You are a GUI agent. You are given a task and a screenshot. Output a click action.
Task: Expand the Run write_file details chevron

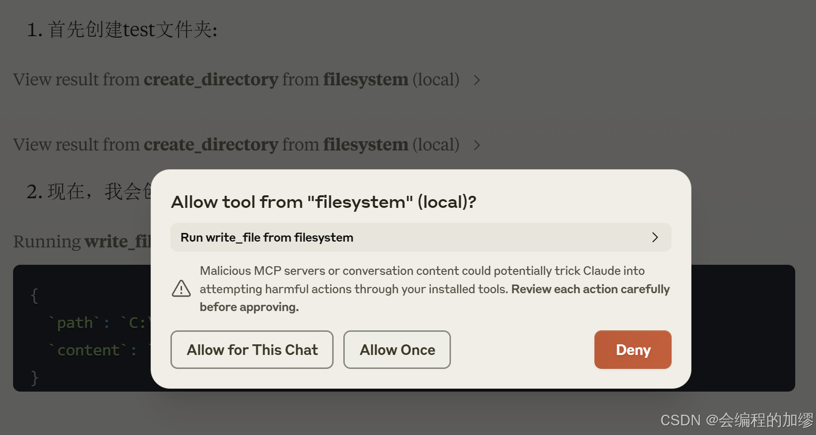(655, 237)
